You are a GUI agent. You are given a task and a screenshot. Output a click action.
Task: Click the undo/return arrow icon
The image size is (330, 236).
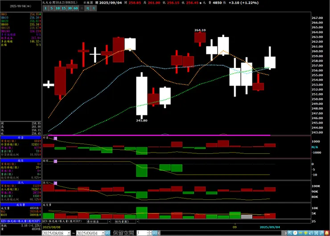(x=311, y=233)
